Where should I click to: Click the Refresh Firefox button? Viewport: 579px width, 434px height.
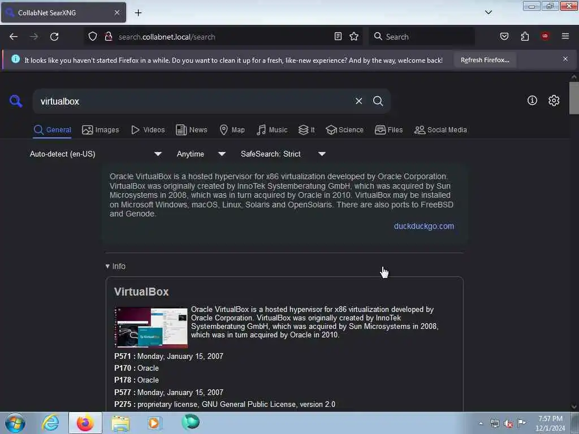(x=485, y=60)
